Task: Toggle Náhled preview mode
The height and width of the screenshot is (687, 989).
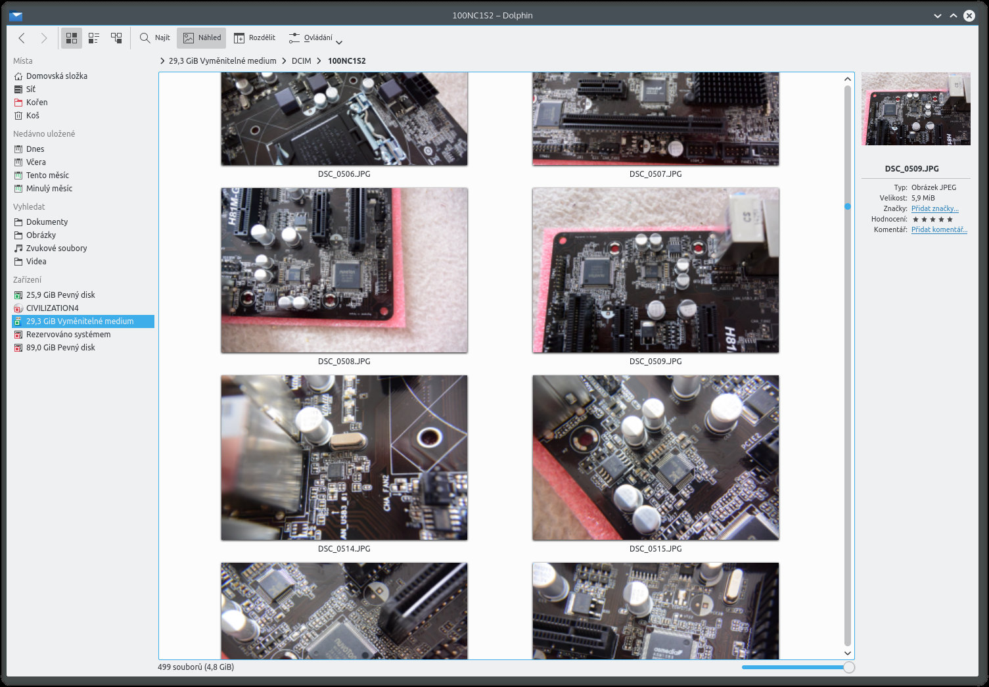Action: pyautogui.click(x=202, y=38)
